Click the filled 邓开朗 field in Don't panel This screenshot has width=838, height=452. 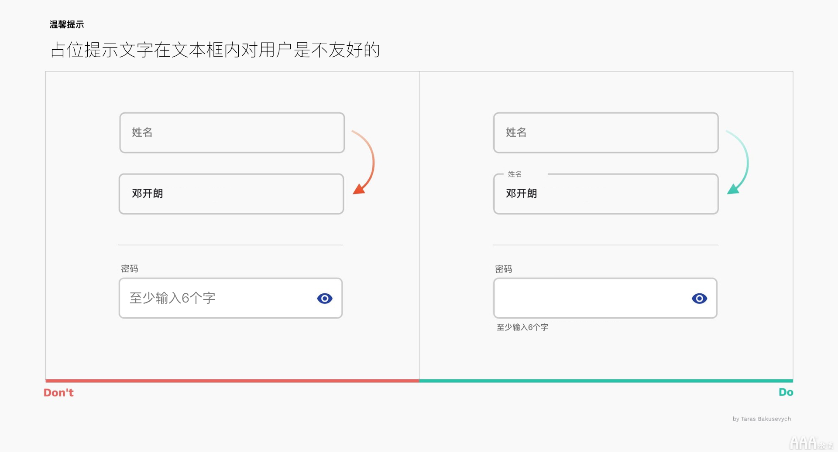coord(231,194)
